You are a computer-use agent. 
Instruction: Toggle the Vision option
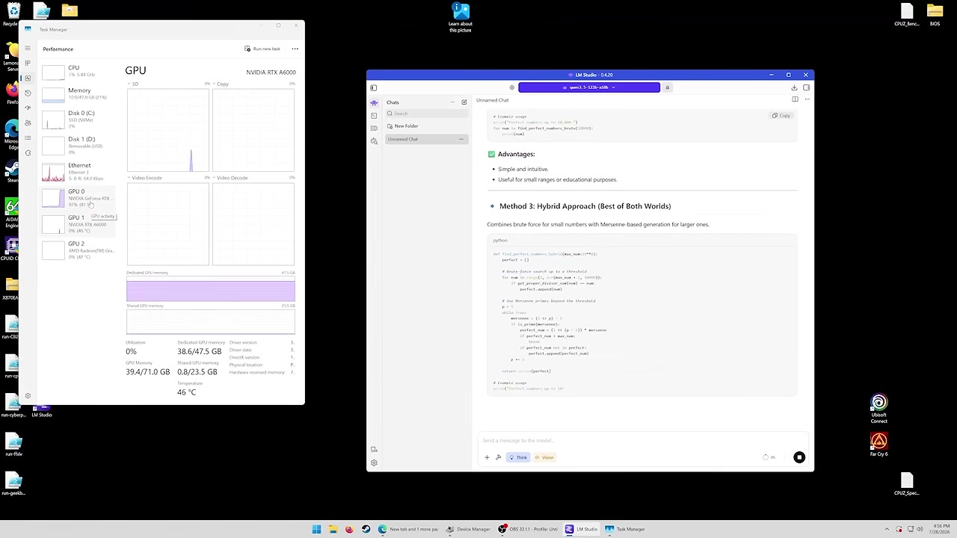coord(544,457)
